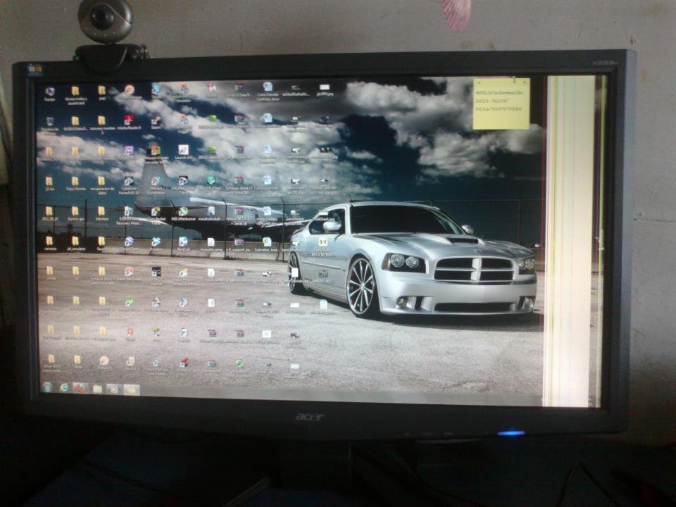The height and width of the screenshot is (507, 676).
Task: Open the cameras folder
Action: point(49,244)
